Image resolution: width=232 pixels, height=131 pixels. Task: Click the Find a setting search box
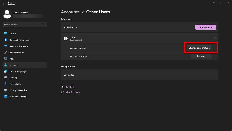23,25
